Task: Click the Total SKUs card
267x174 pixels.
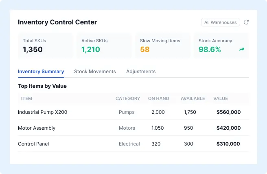Action: (46, 46)
